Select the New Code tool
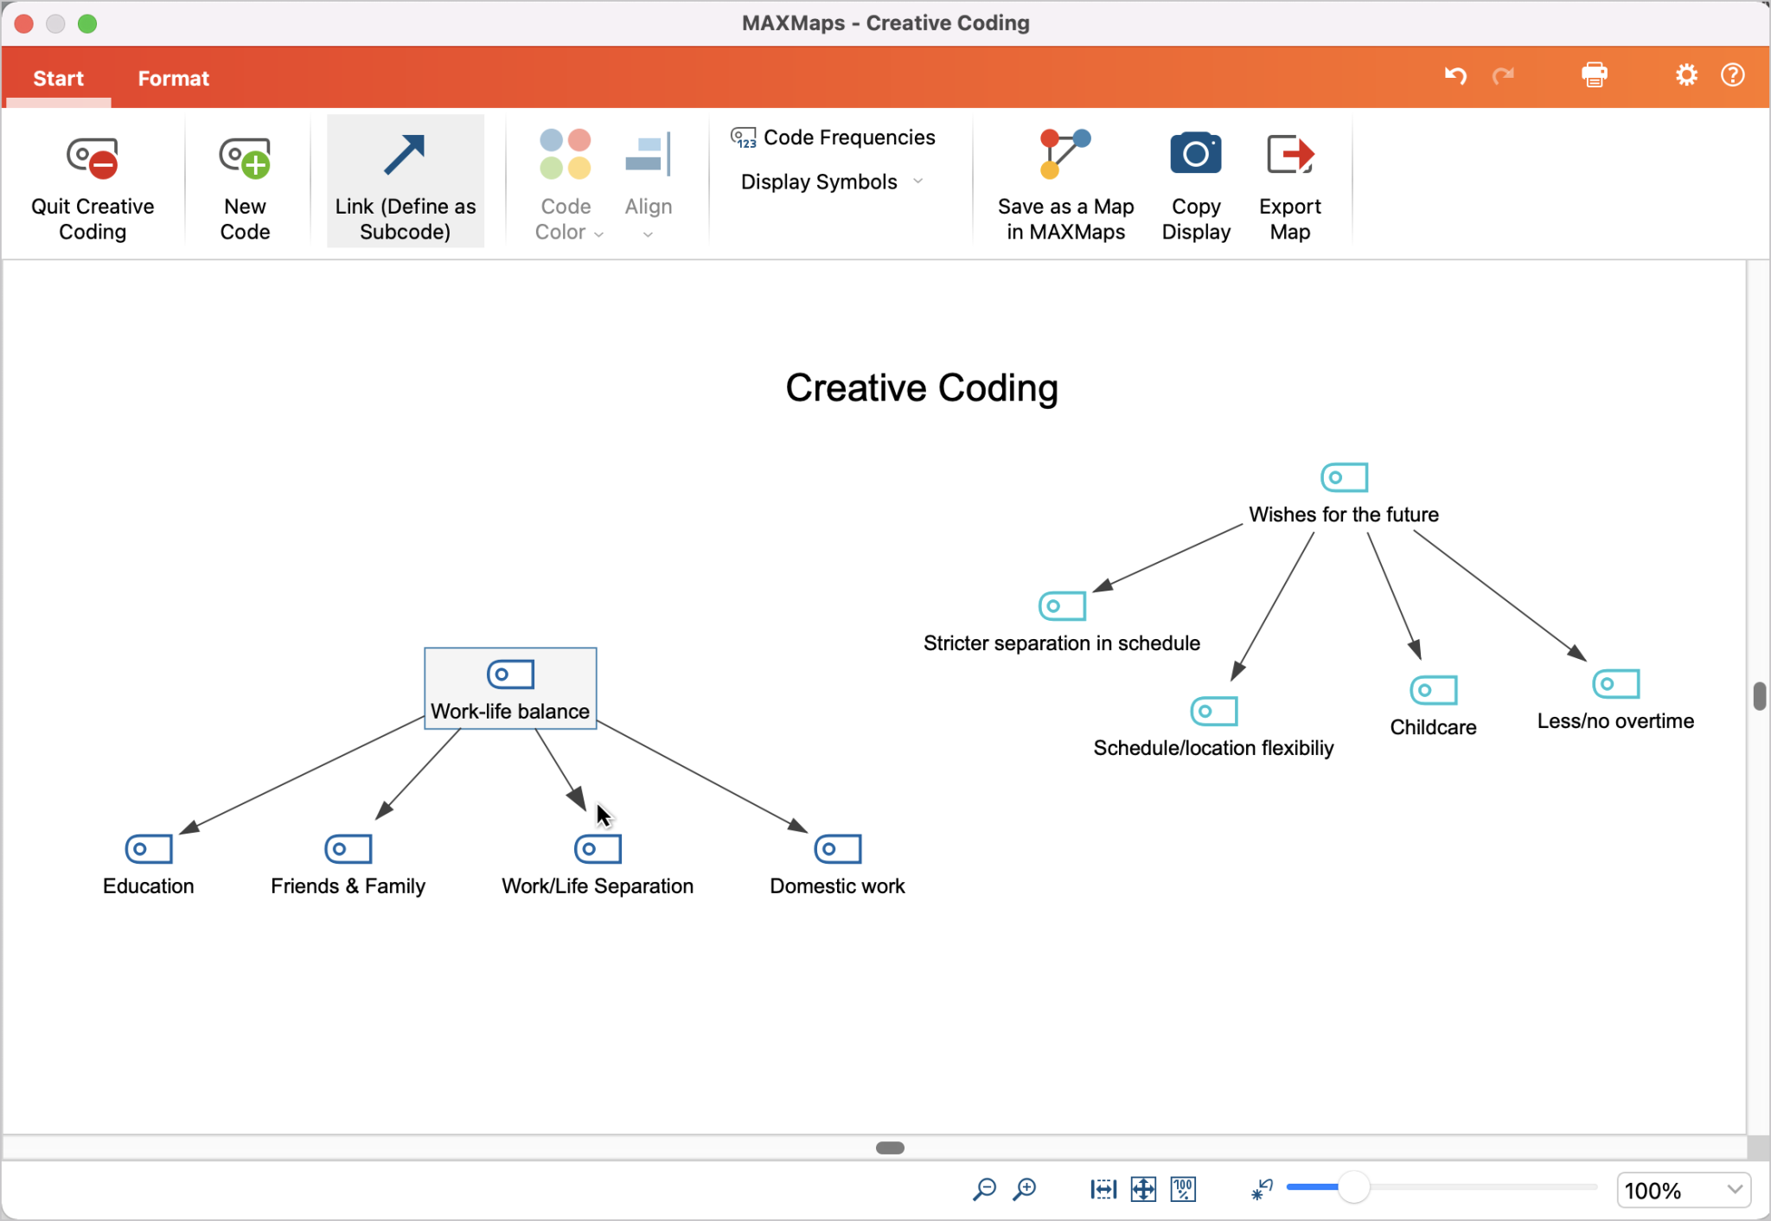This screenshot has width=1771, height=1221. click(245, 182)
